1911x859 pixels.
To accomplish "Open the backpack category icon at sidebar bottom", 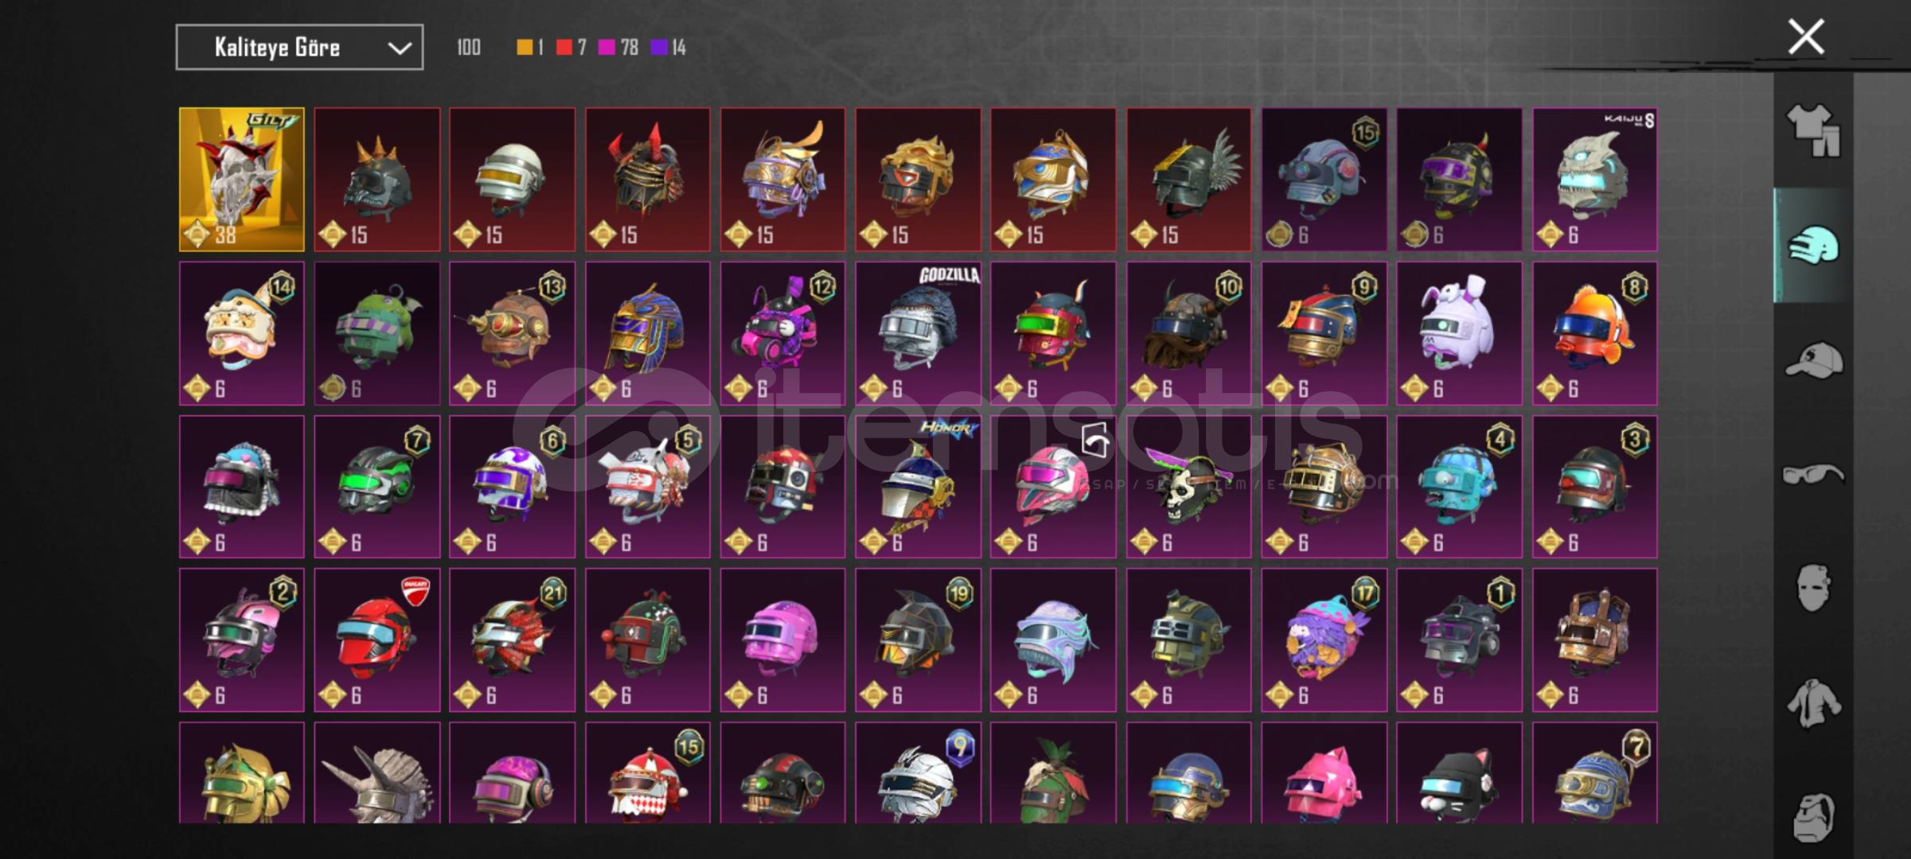I will [1813, 816].
